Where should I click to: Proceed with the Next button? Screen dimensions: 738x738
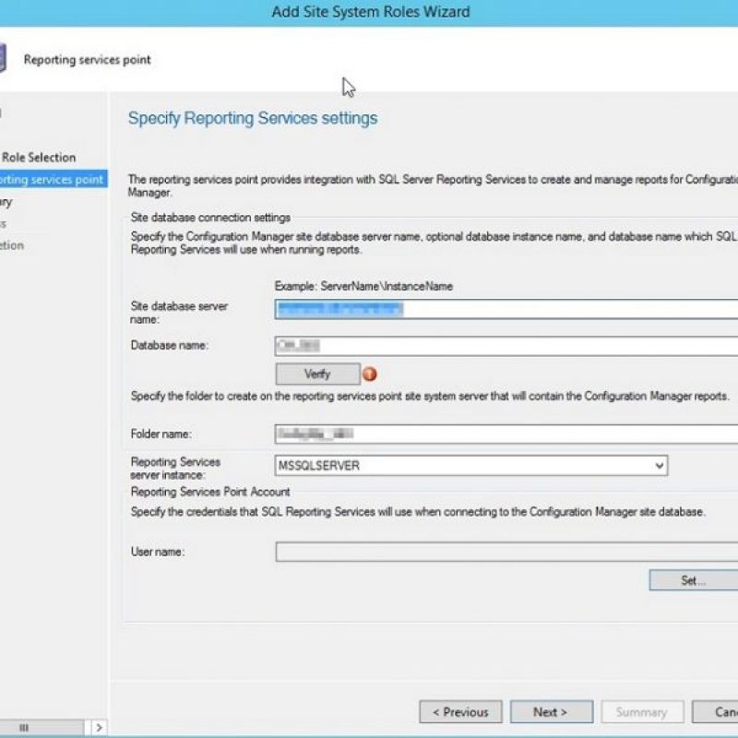point(550,712)
